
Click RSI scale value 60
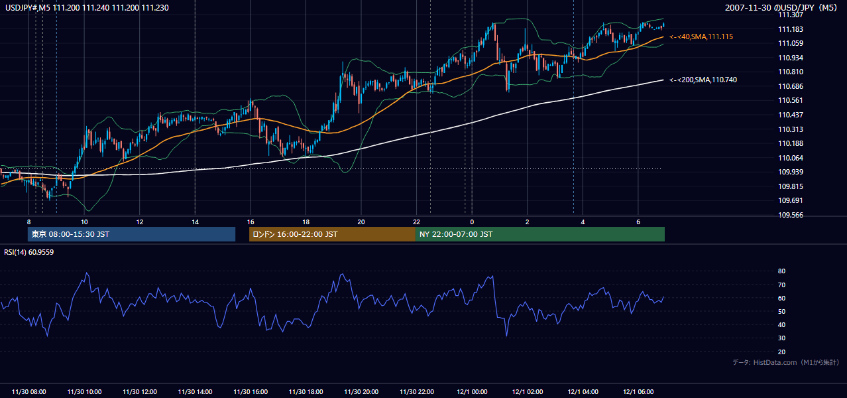pyautogui.click(x=781, y=298)
